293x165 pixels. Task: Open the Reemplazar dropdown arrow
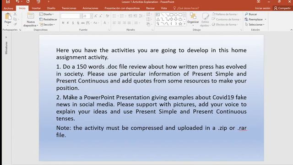pyautogui.click(x=266, y=19)
